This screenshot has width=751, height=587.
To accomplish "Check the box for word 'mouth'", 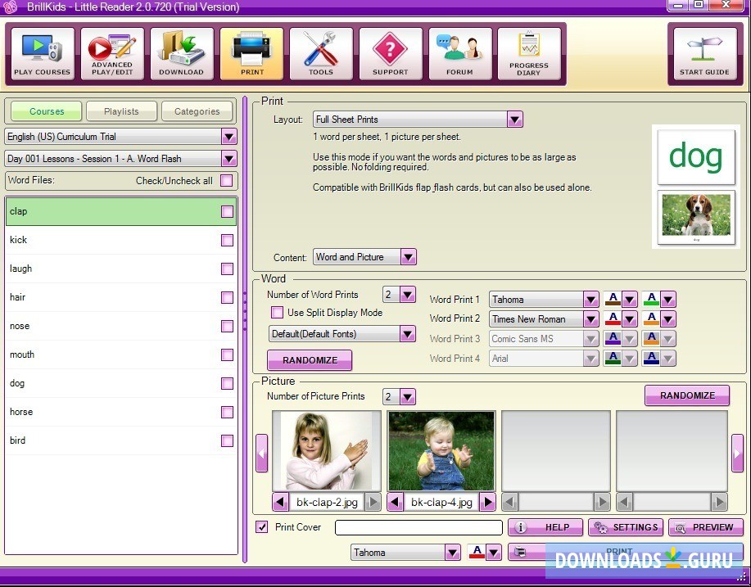I will [227, 354].
